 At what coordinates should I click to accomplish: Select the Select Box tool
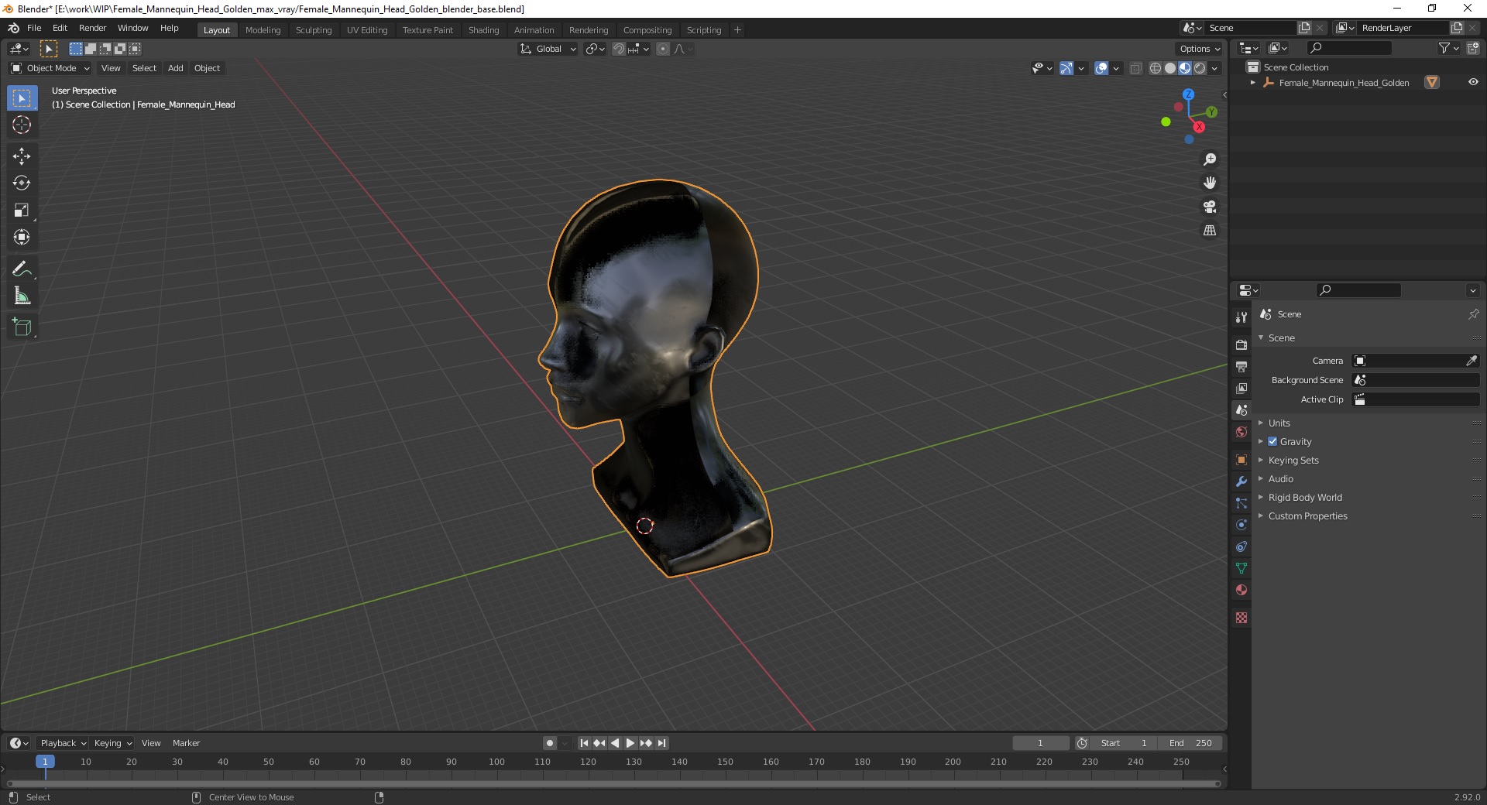click(22, 98)
